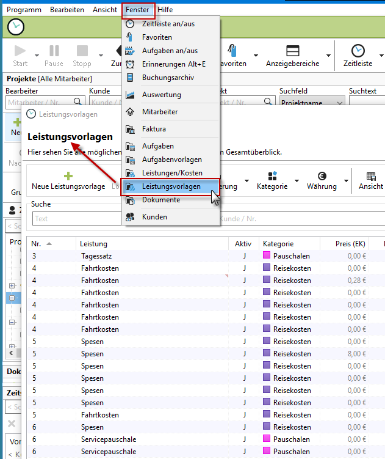Sort by the Leistung column header

point(94,244)
